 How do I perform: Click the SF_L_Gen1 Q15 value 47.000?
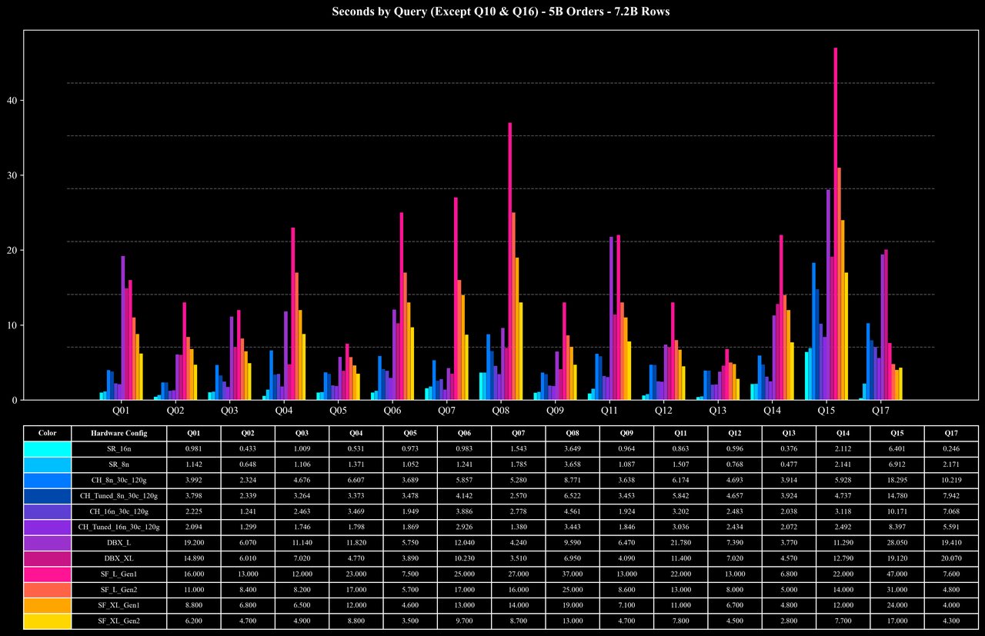click(x=897, y=573)
